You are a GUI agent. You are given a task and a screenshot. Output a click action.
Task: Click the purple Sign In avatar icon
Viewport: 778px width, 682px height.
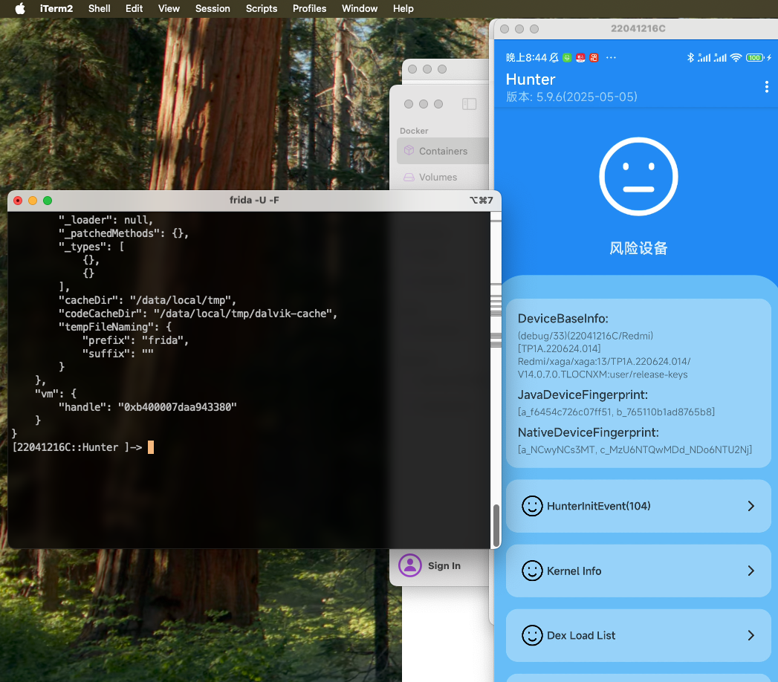point(409,565)
